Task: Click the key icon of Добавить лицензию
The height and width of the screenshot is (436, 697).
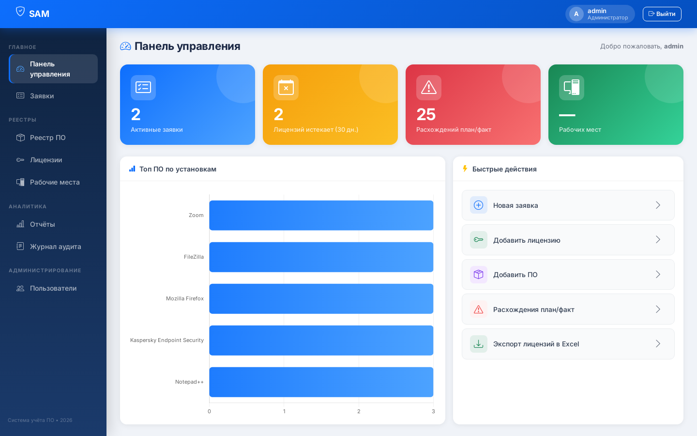Action: (x=479, y=240)
